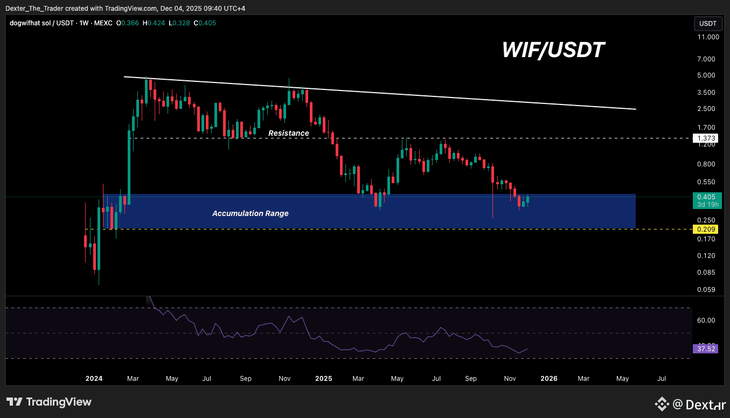Click the Mar label right after 2024

(133, 379)
